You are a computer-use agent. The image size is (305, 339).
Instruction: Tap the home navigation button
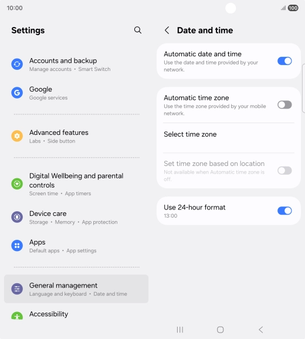tap(221, 330)
